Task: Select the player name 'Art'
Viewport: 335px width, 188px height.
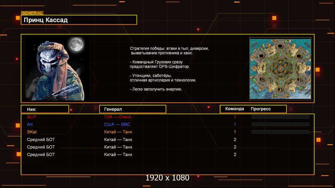Action: tap(30, 124)
